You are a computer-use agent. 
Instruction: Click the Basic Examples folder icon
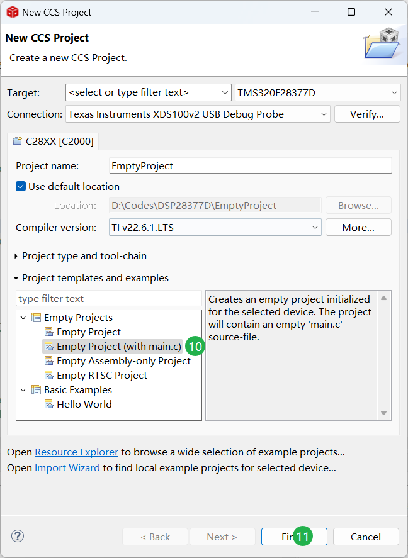[x=36, y=390]
